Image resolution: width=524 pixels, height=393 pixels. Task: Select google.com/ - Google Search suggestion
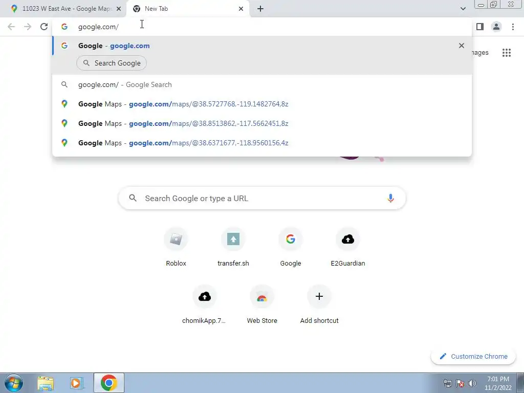pyautogui.click(x=262, y=84)
